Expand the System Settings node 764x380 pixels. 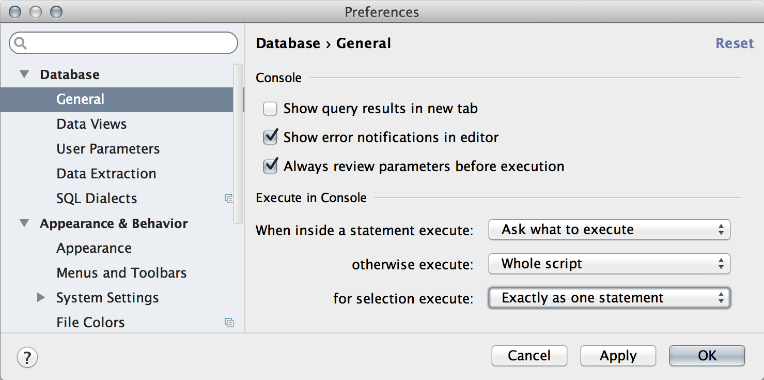pos(41,298)
